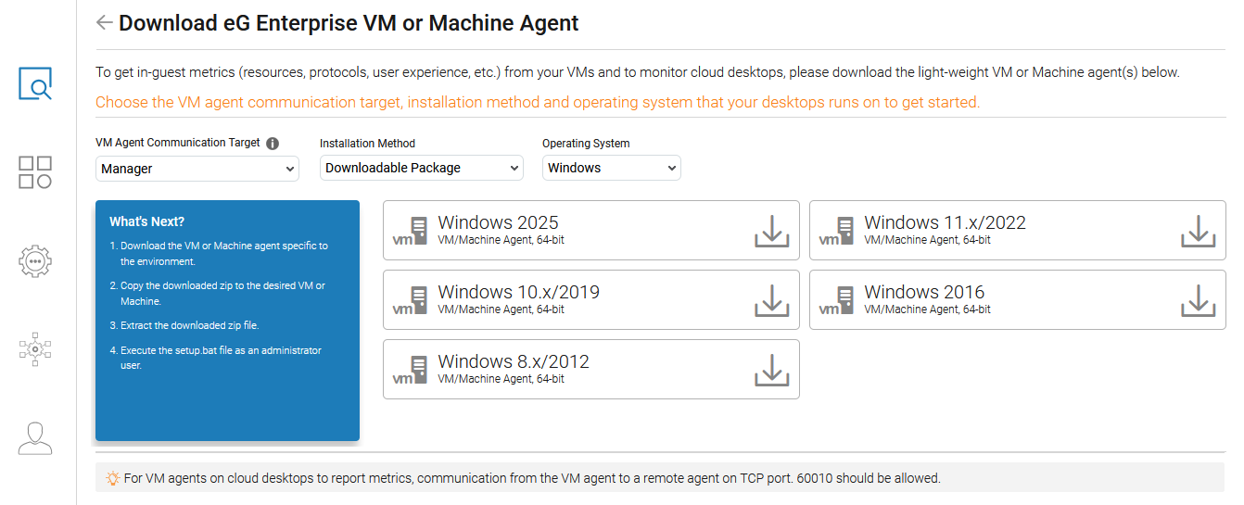
Task: Click the VM Agent Communication Target label
Action: tap(178, 144)
